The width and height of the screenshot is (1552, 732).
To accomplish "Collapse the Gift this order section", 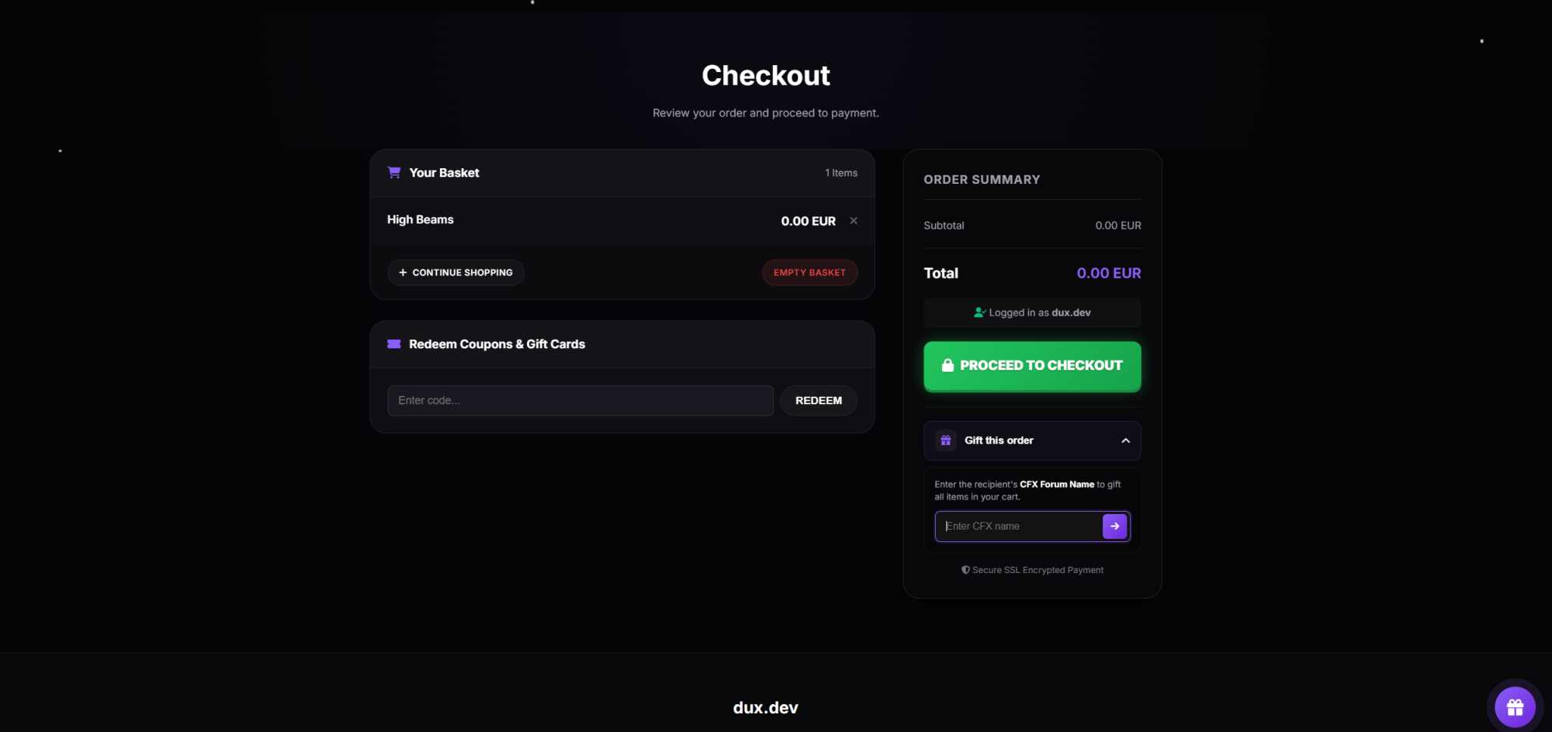I will click(1125, 440).
